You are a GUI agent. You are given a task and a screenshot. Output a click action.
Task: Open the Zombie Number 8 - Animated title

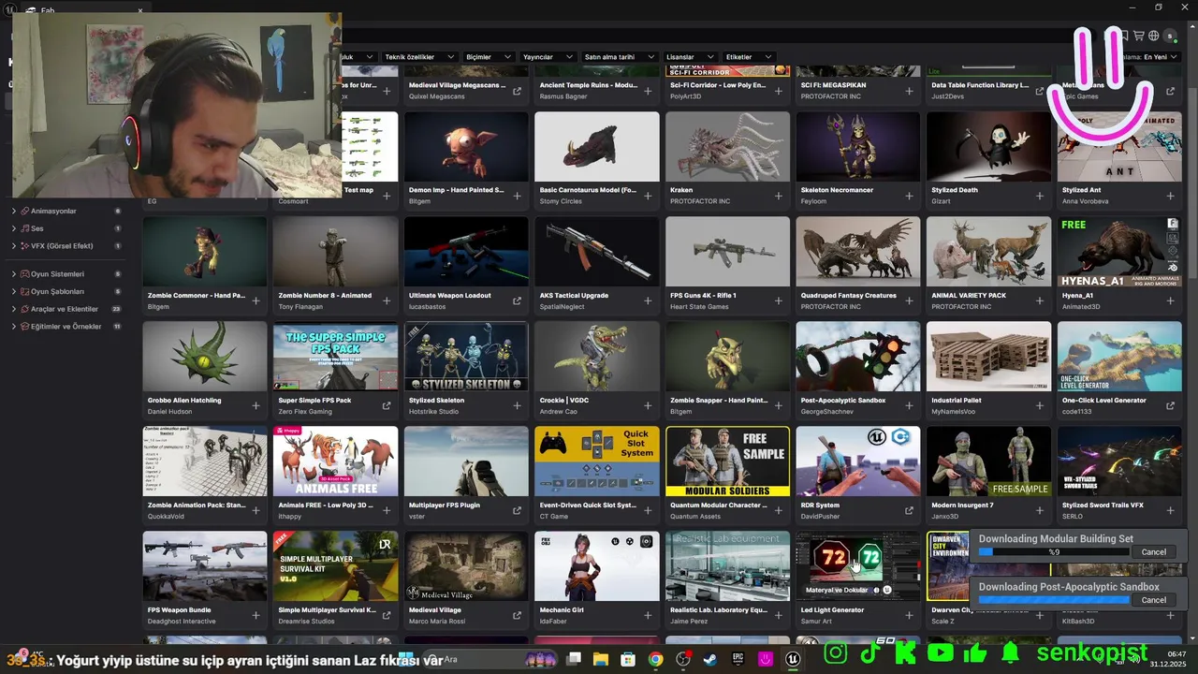[x=325, y=295]
